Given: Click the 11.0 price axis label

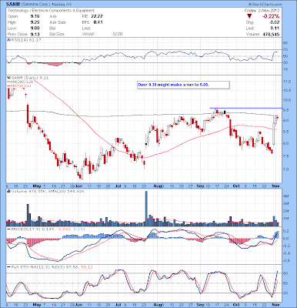Looking at the screenshot, I should point(287,82).
